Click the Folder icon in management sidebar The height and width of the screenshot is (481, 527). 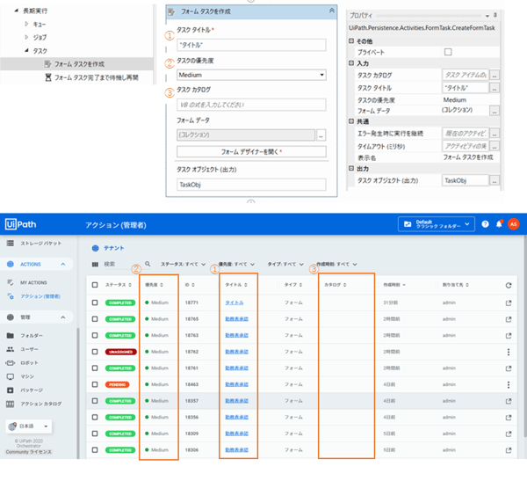point(11,336)
